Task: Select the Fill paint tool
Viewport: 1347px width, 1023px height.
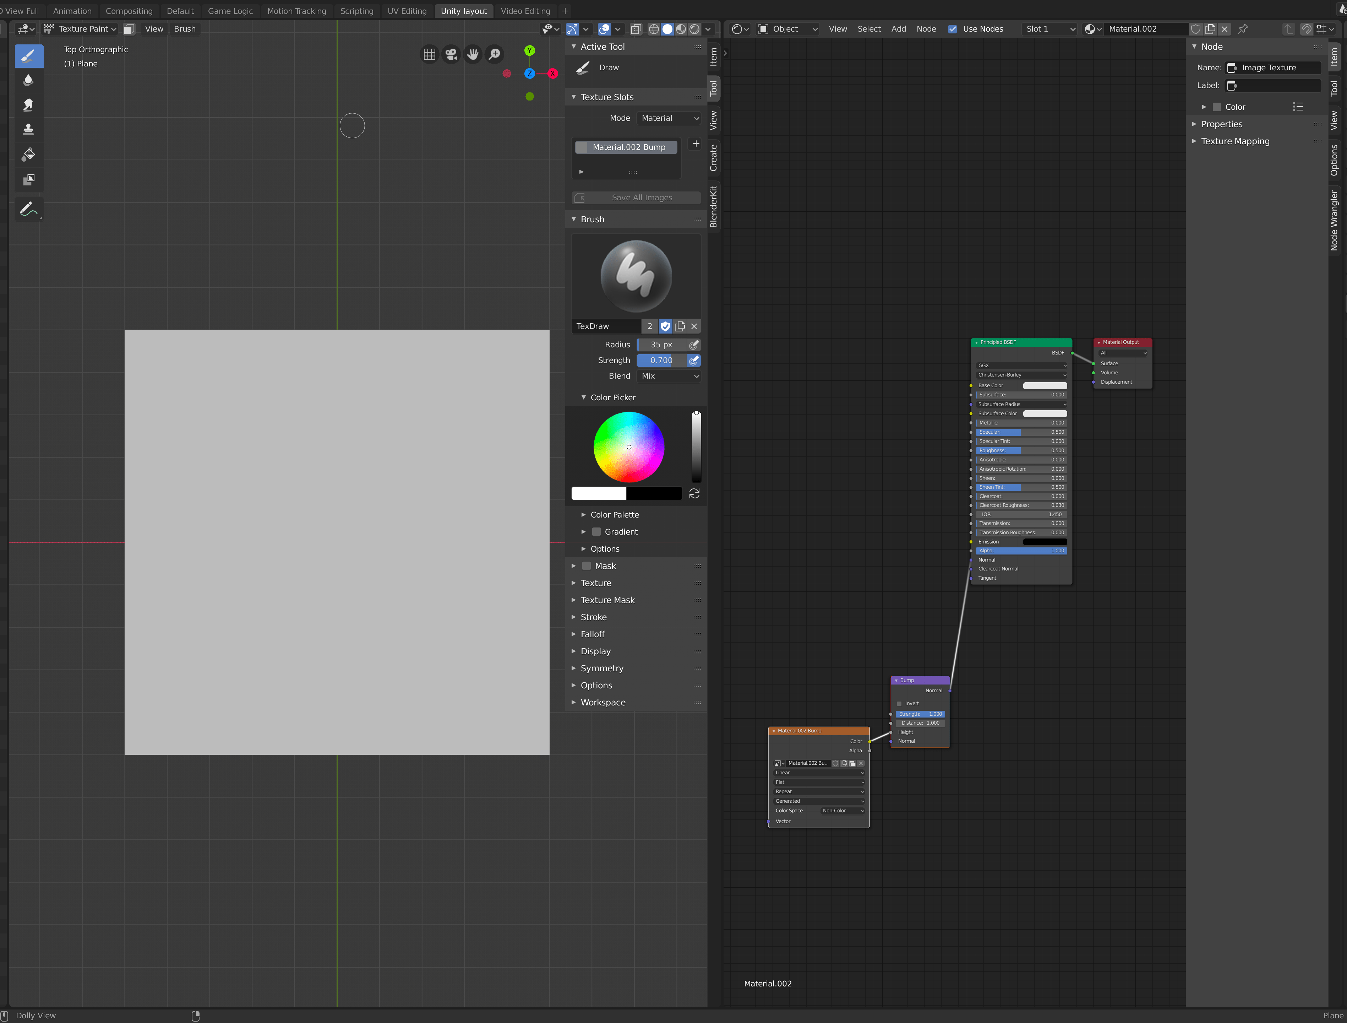Action: click(29, 154)
